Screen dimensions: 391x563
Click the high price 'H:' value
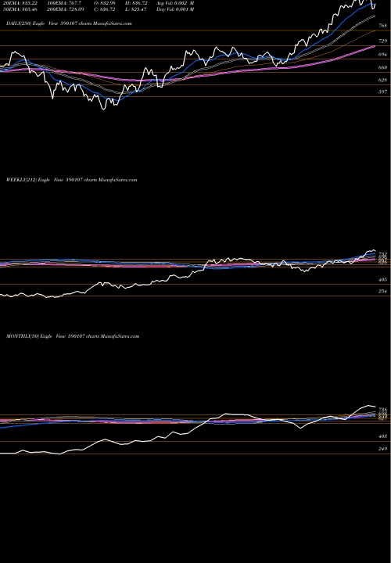tap(137, 3)
